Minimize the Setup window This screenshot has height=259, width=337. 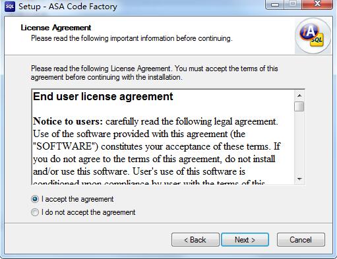(275, 5)
